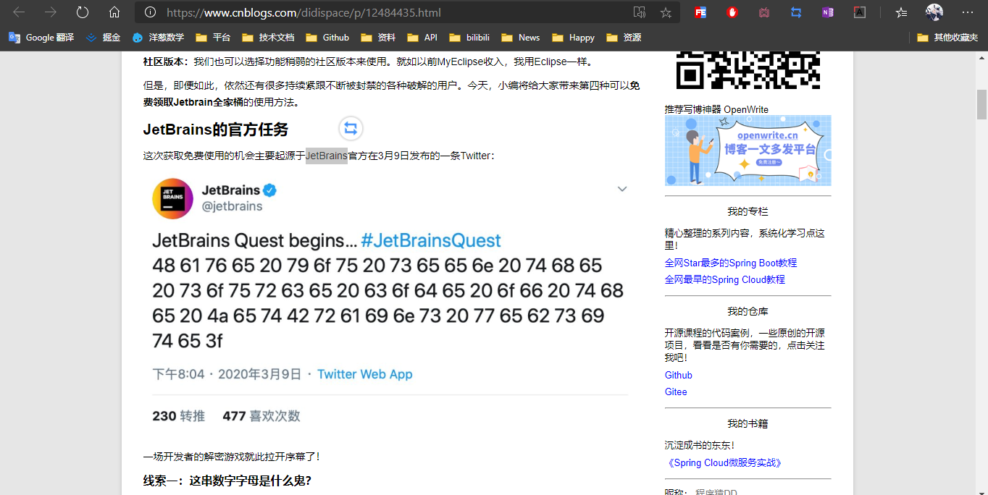Expand the News bookmark folder

pos(521,38)
